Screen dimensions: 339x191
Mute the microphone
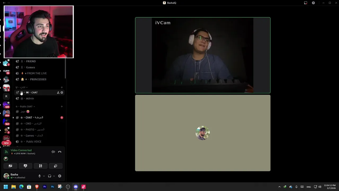point(39,176)
